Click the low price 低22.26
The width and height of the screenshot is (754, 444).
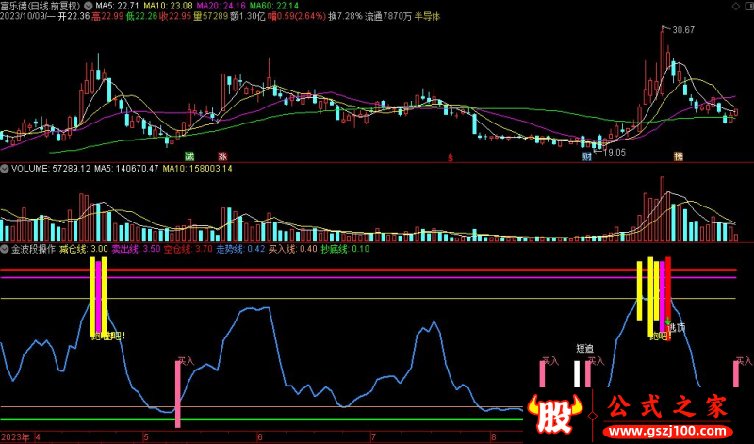click(x=142, y=17)
